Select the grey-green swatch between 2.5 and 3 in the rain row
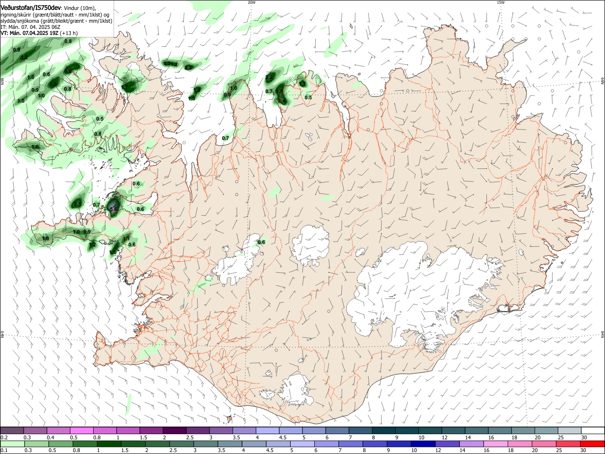 click(181, 444)
